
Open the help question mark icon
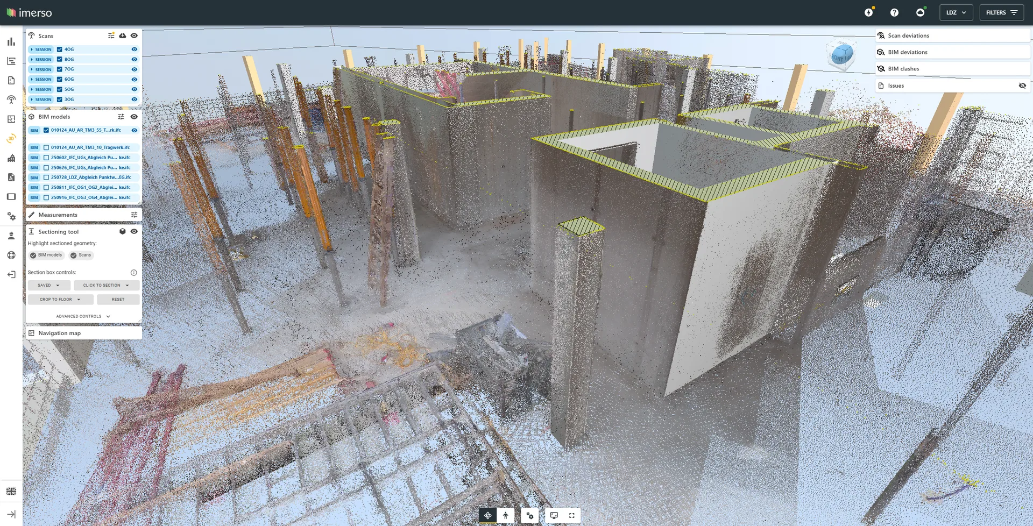(x=894, y=12)
